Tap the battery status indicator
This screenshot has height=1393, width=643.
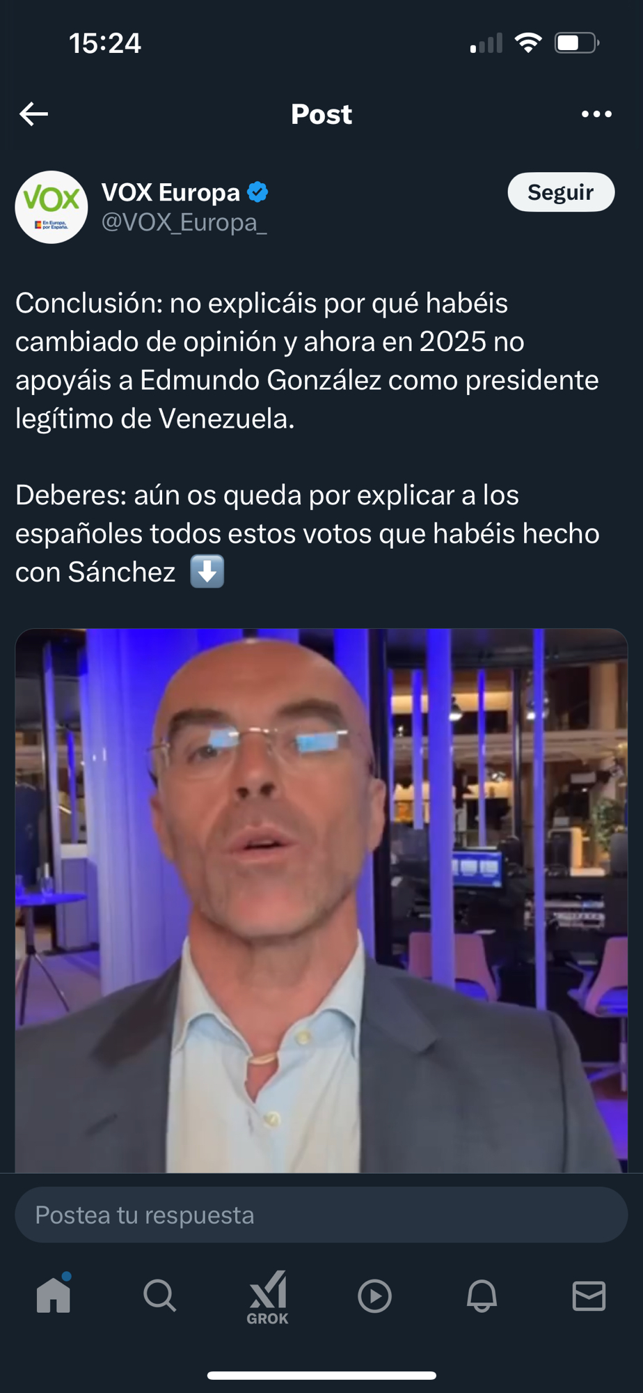click(x=577, y=43)
